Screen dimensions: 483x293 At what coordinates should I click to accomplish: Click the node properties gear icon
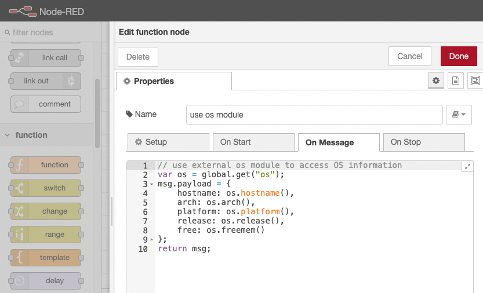(436, 81)
